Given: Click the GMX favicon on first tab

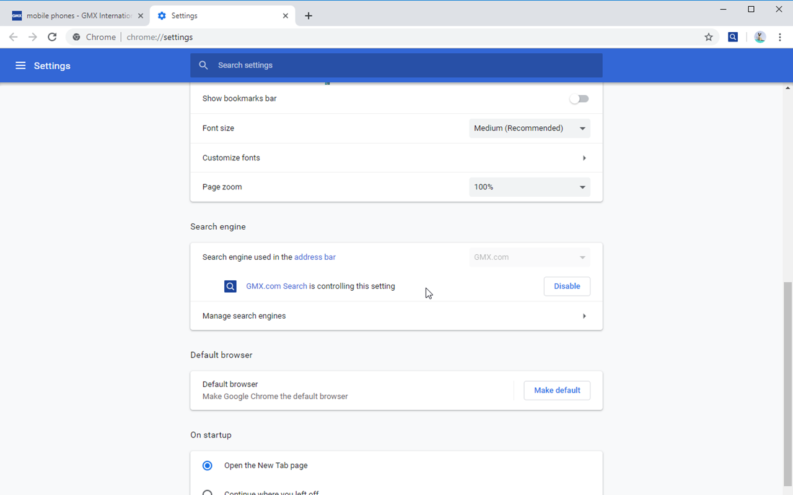Looking at the screenshot, I should pos(17,15).
